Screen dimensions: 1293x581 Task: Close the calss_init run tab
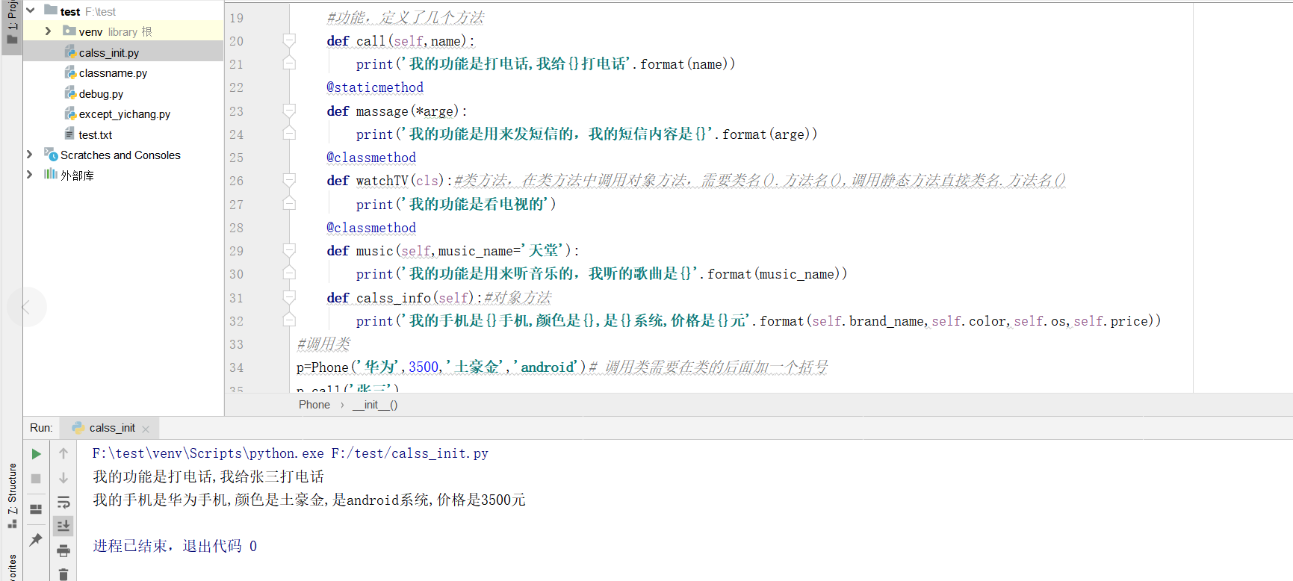point(146,429)
